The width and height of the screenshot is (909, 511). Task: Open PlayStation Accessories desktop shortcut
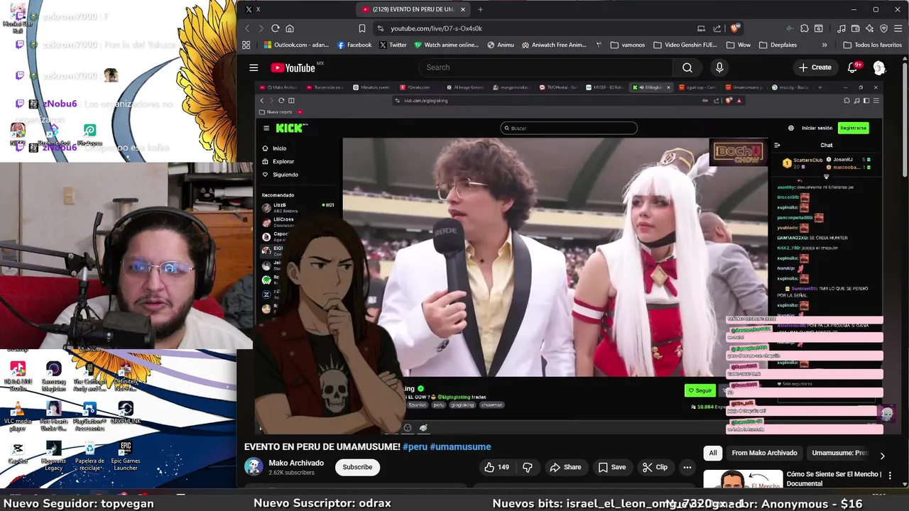(x=89, y=417)
